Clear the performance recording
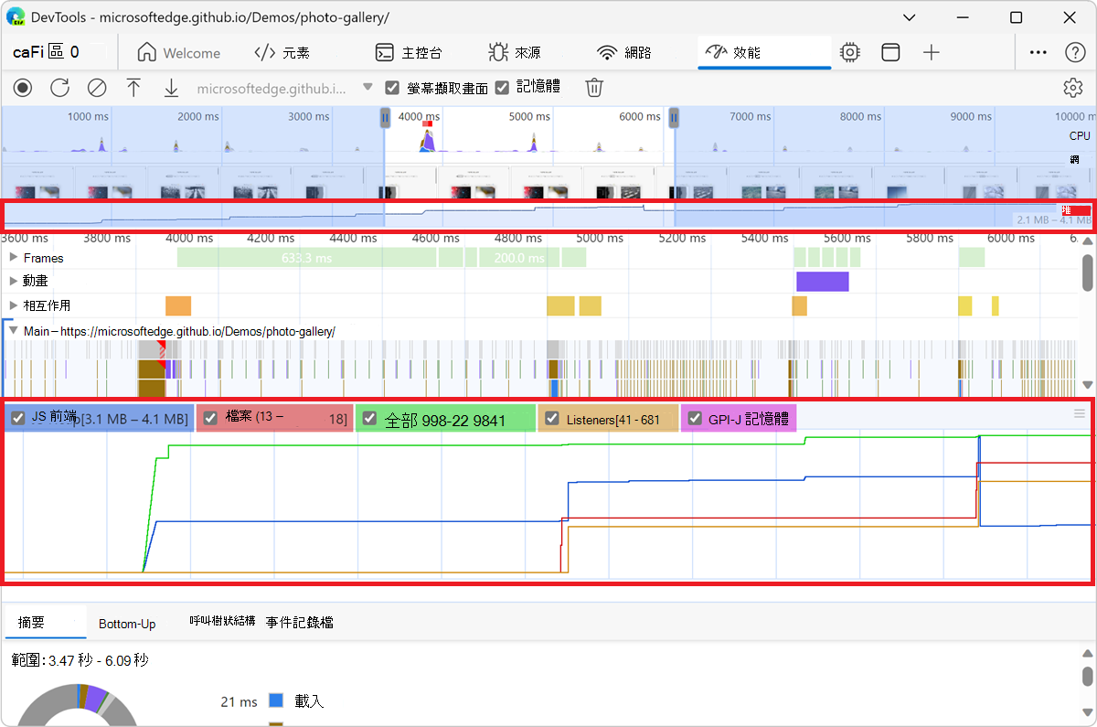Viewport: 1097px width, 727px height. pyautogui.click(x=96, y=88)
